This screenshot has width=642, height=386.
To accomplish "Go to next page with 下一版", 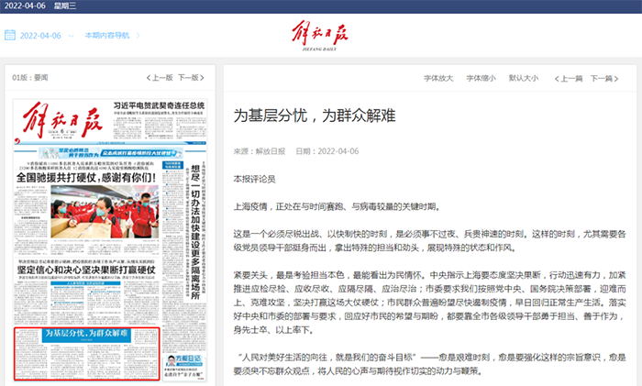I will [x=191, y=78].
